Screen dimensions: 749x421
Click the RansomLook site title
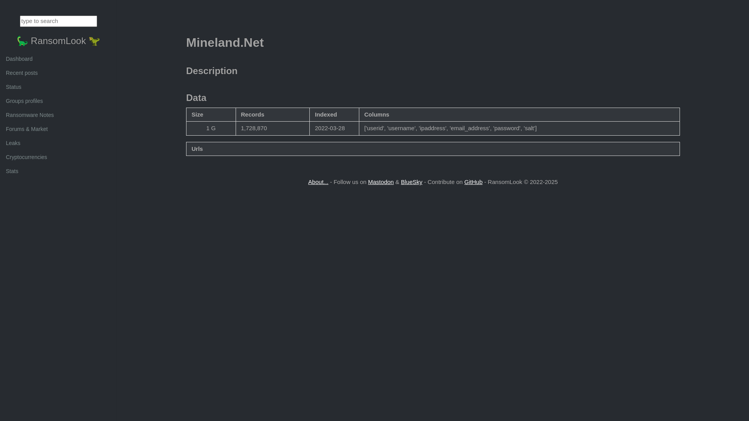click(58, 41)
